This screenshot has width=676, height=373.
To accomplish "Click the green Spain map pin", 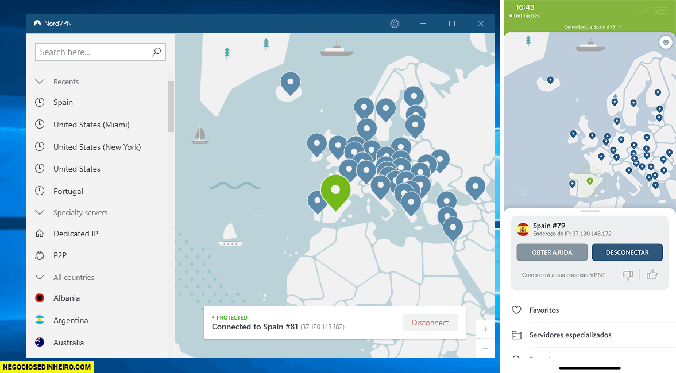I will click(x=335, y=192).
